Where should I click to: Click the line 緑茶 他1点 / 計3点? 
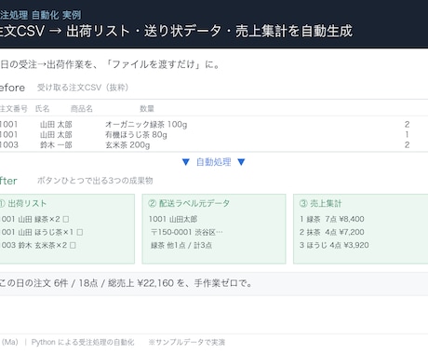tap(181, 245)
